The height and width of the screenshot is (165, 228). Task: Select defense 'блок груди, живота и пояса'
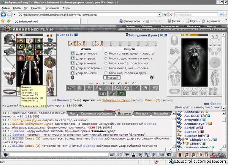(x=106, y=58)
